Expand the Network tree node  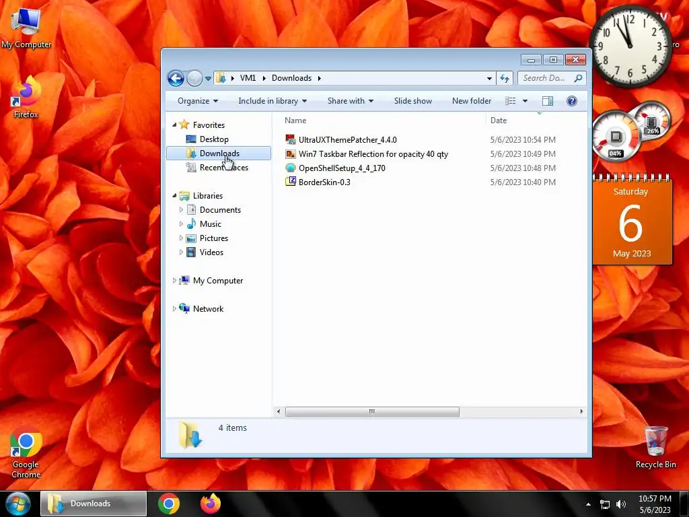[174, 308]
